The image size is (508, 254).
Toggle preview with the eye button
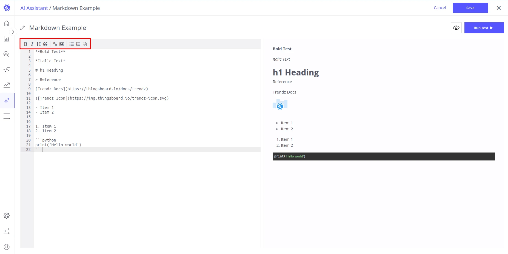click(456, 28)
